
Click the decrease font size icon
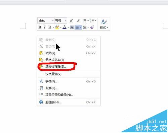[x=79, y=21]
